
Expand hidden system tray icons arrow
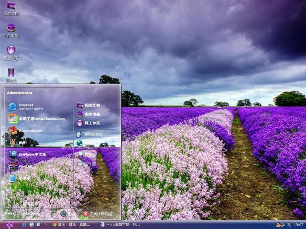click(x=273, y=225)
